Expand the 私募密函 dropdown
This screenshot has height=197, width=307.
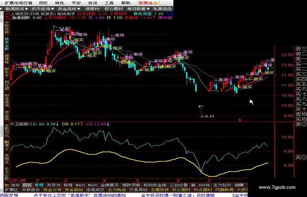click(x=163, y=9)
